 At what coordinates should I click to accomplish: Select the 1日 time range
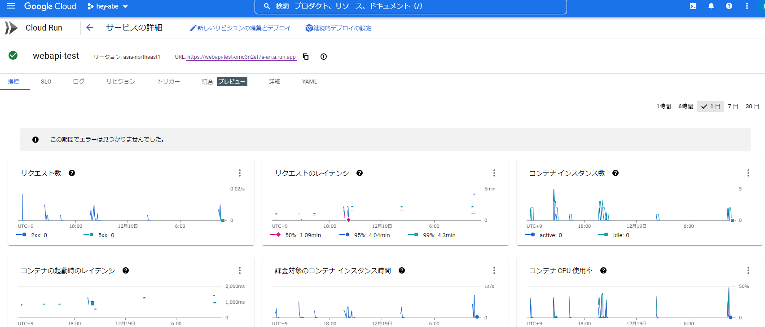(x=710, y=106)
